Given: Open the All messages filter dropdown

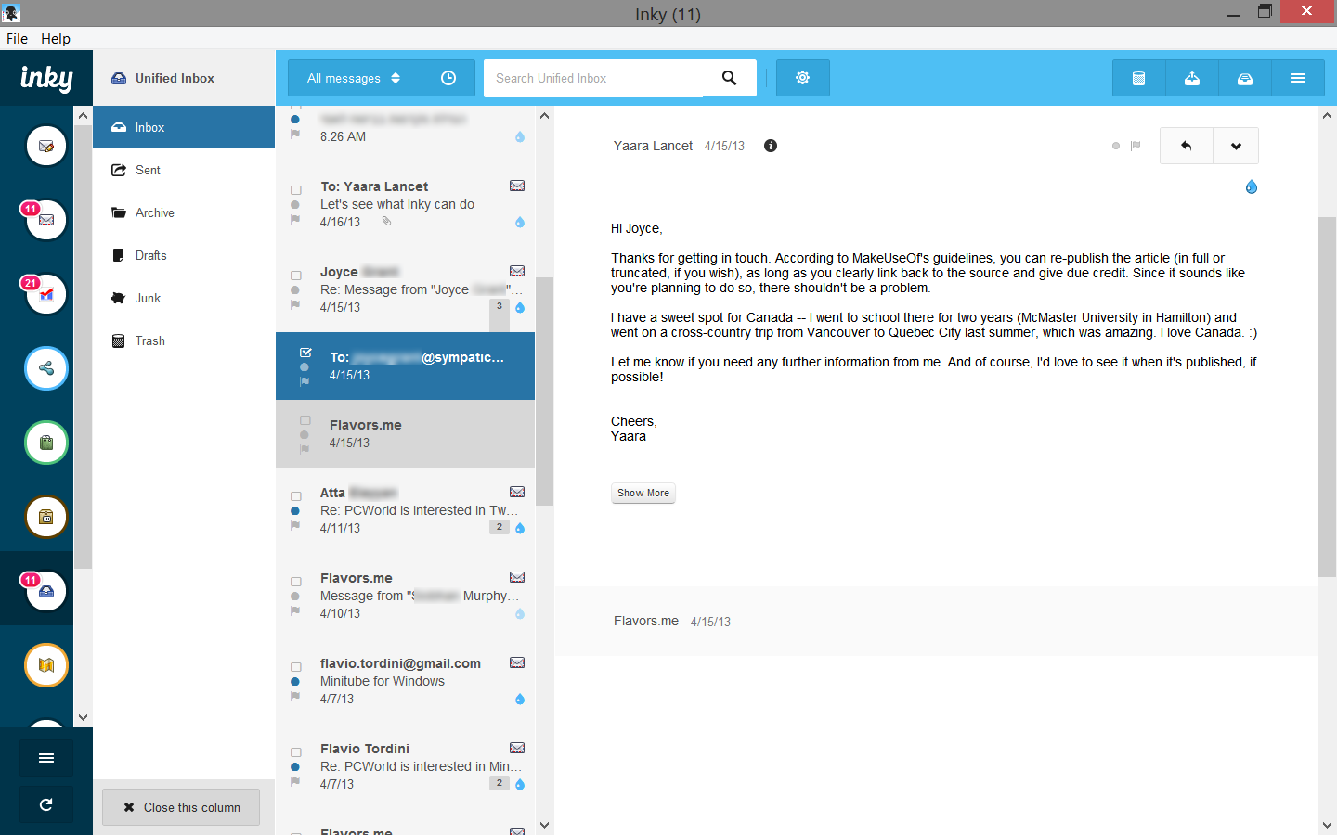Looking at the screenshot, I should pyautogui.click(x=354, y=79).
